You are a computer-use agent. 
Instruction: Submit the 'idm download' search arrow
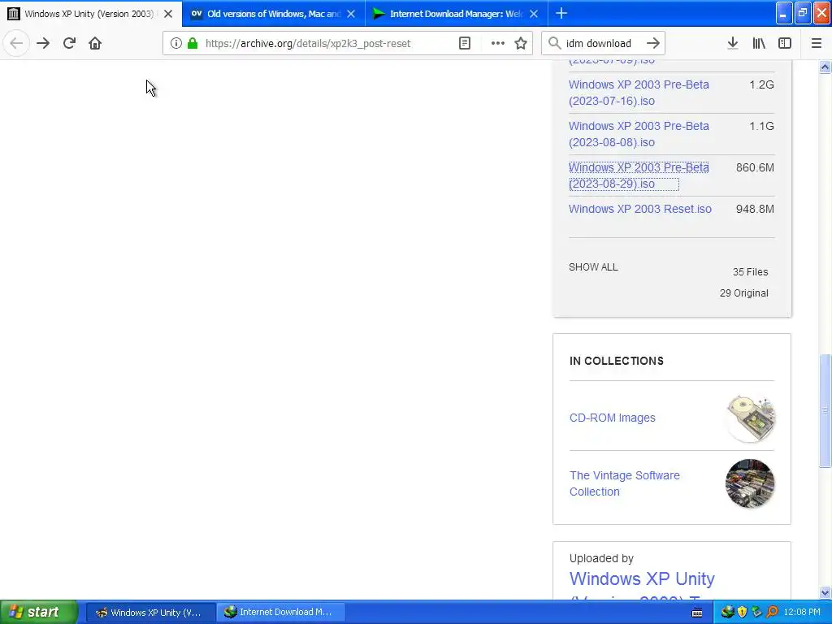[x=653, y=43]
